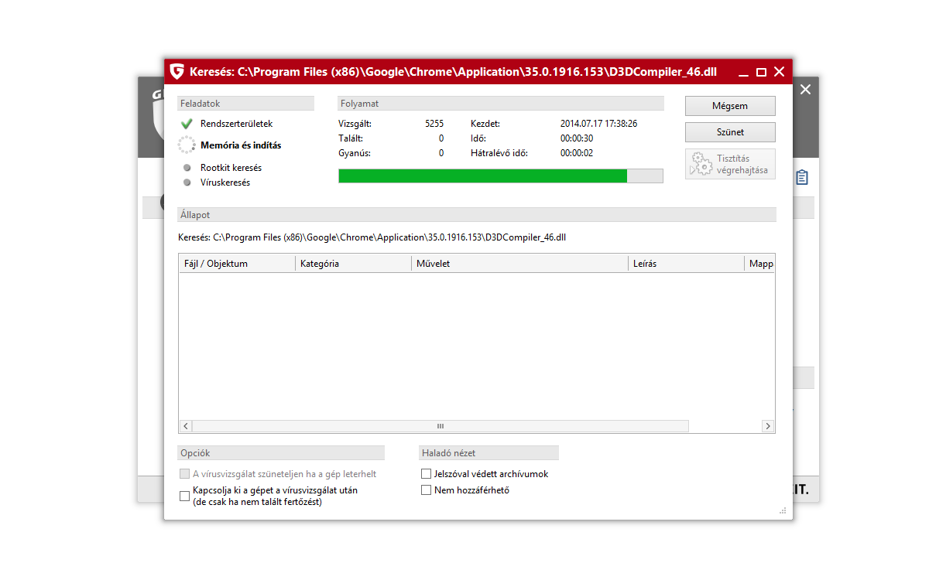929x580 pixels.
Task: Click the 'Vizsgált:' label
Action: coord(355,124)
